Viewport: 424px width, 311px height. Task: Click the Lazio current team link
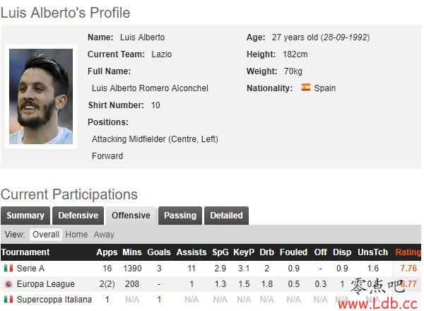[161, 54]
